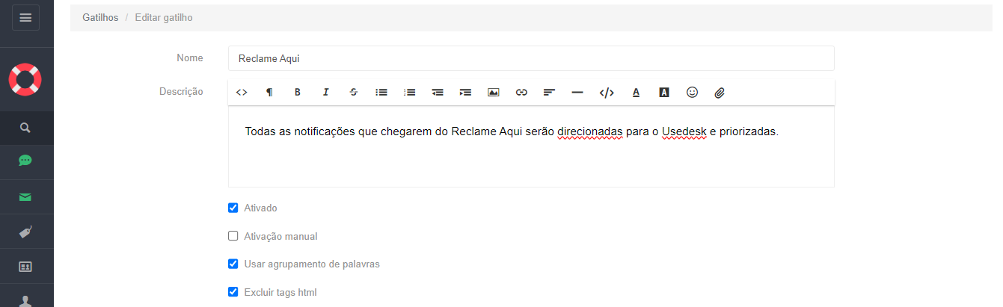The image size is (1003, 307).
Task: Open text alignment options
Action: 549,93
